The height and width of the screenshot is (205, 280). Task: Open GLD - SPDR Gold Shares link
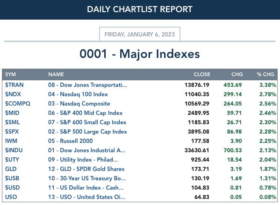[86, 169]
